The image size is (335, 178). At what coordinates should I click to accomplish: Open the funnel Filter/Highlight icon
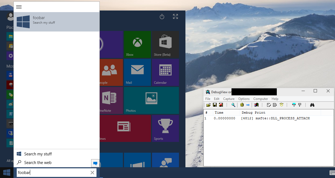(x=294, y=105)
